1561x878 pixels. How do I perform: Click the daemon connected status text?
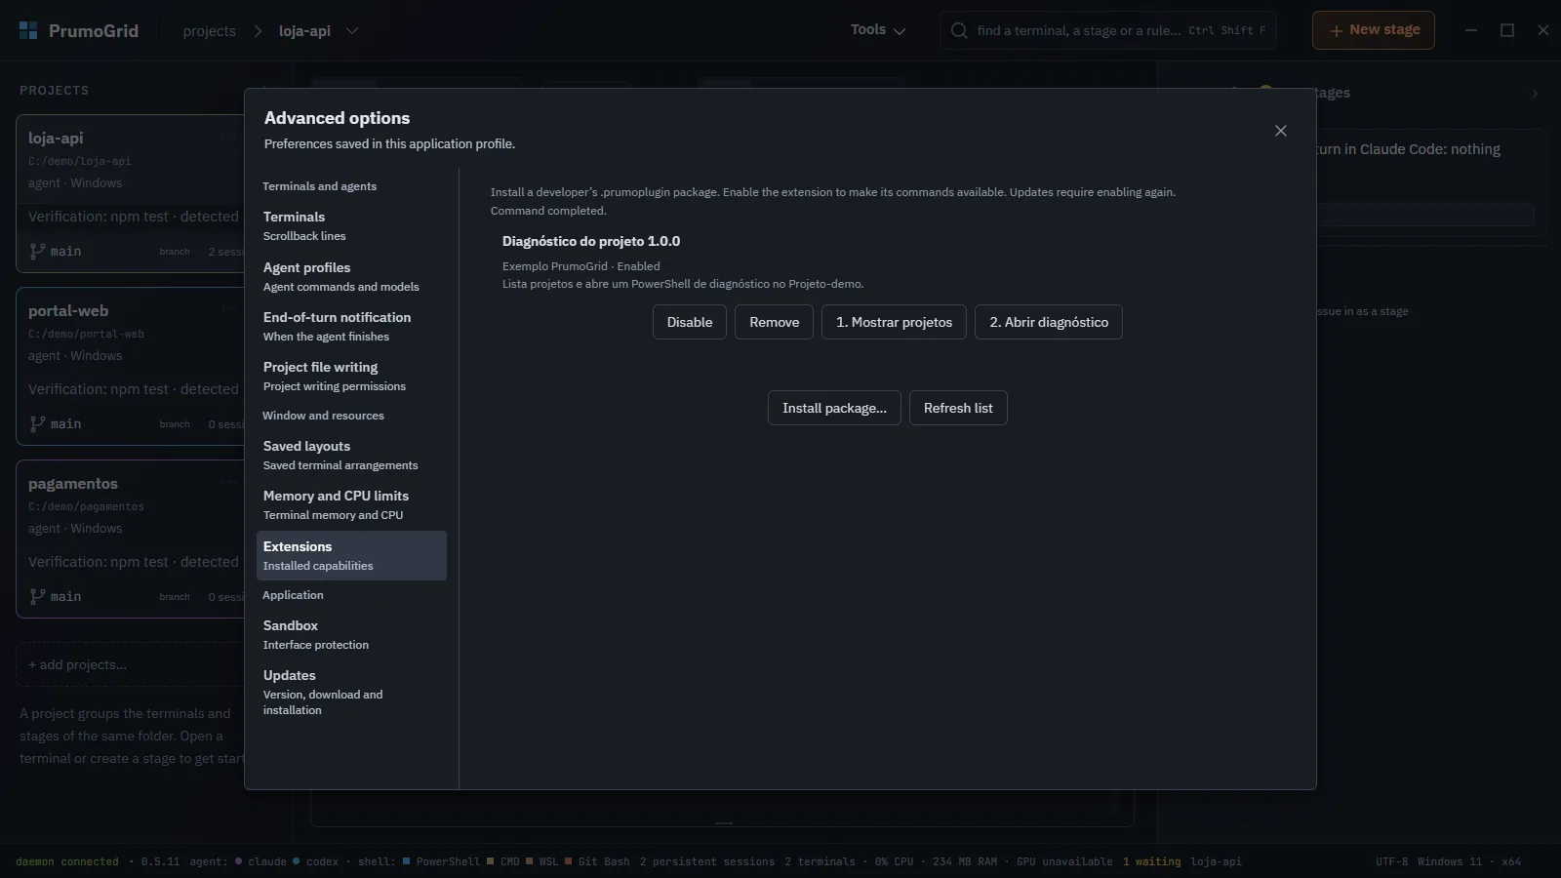[67, 862]
